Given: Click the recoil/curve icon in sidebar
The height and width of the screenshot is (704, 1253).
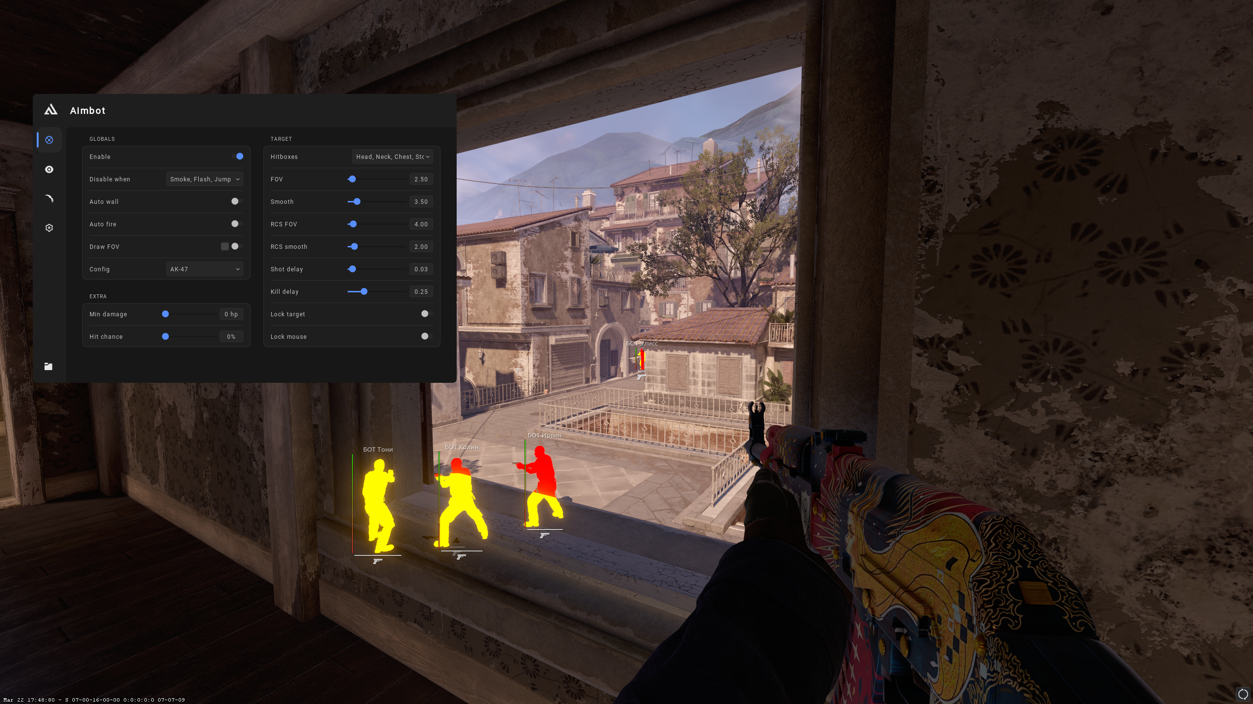Looking at the screenshot, I should click(x=49, y=198).
